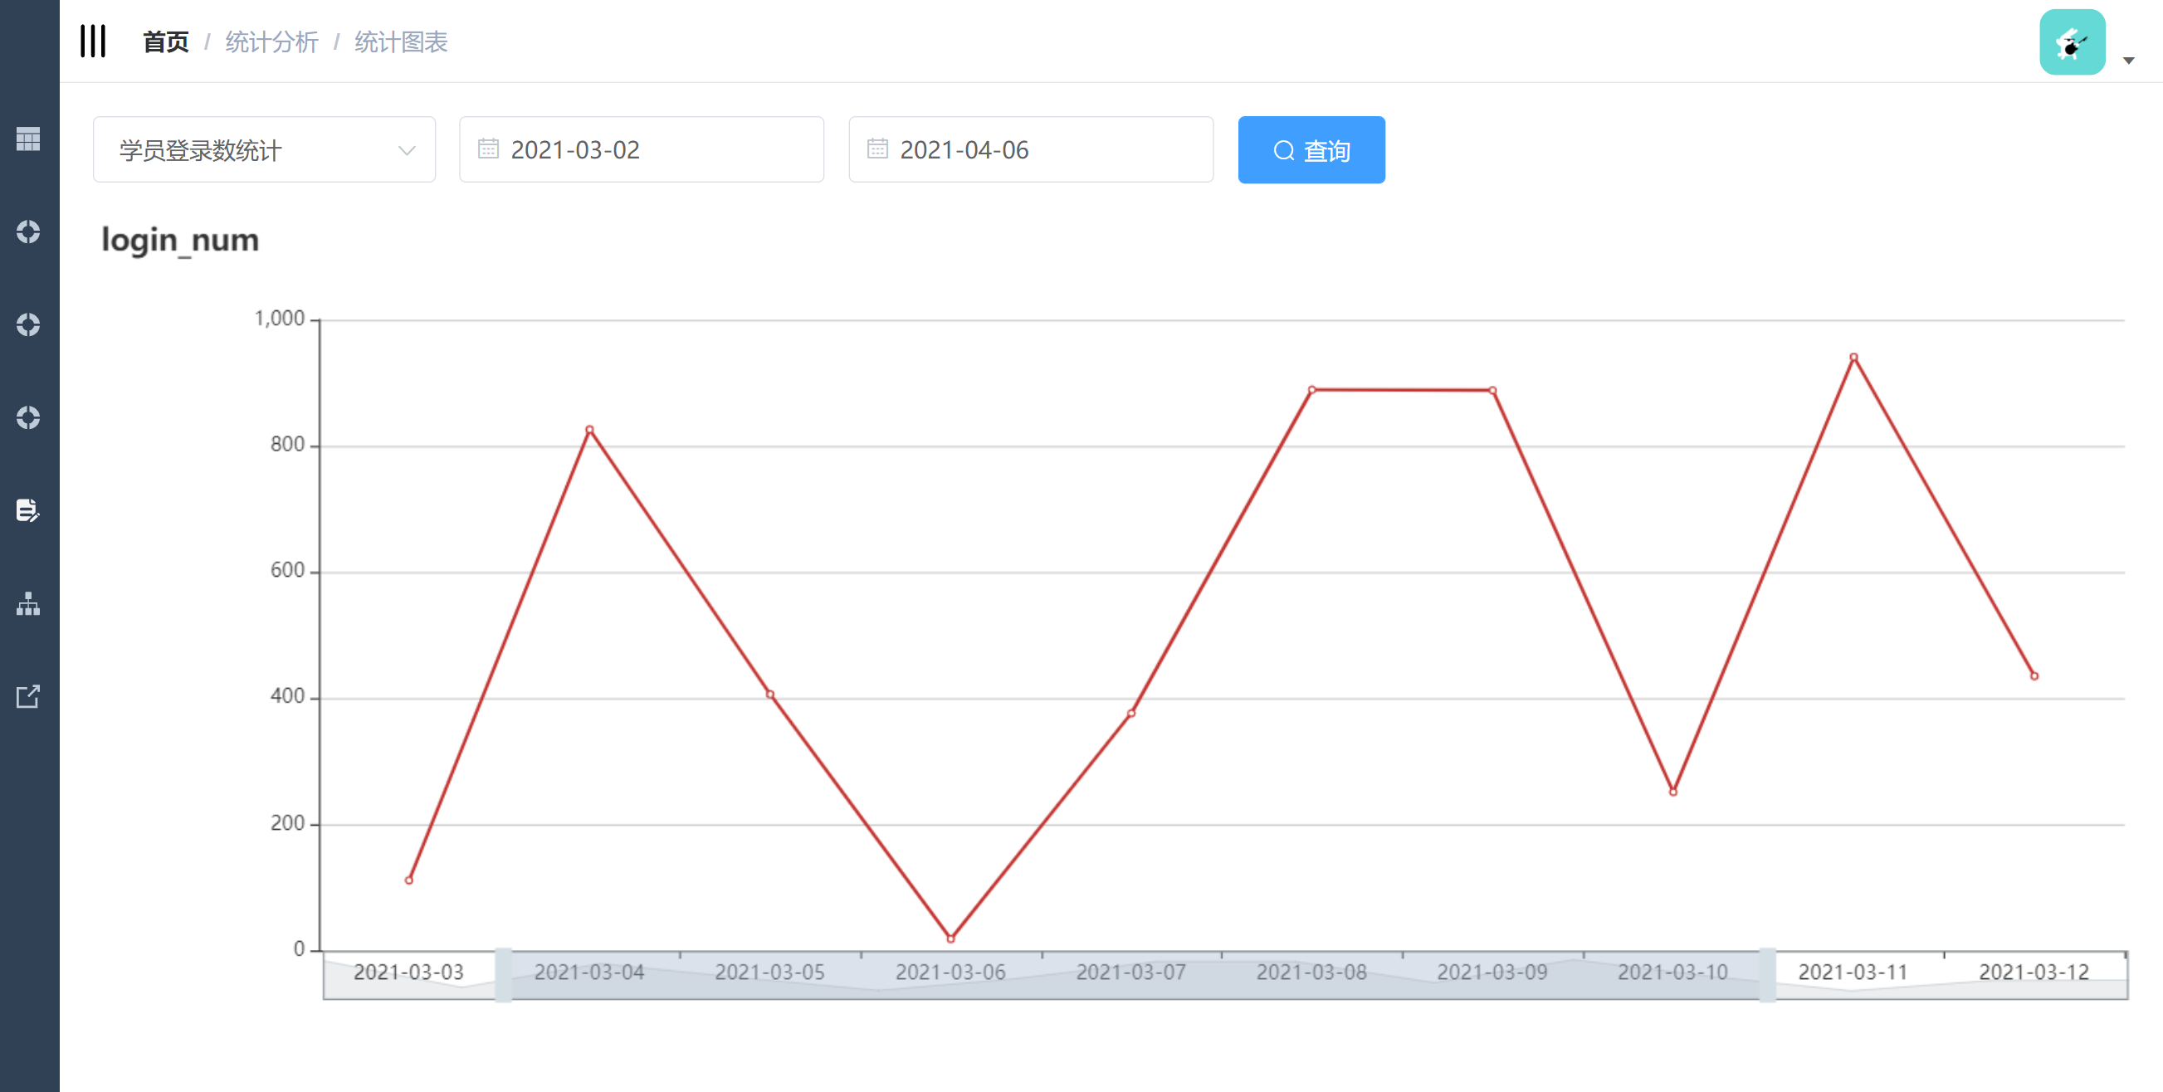Click calendar icon in end date field
Screen dimensions: 2163x1092
[x=877, y=149]
